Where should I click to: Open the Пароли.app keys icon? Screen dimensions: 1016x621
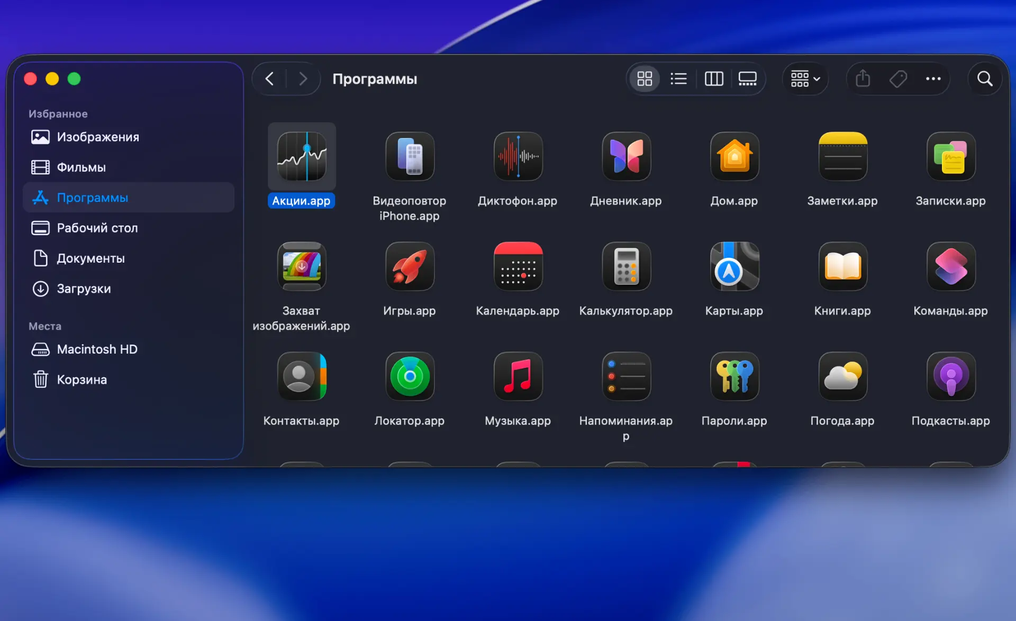(x=734, y=376)
